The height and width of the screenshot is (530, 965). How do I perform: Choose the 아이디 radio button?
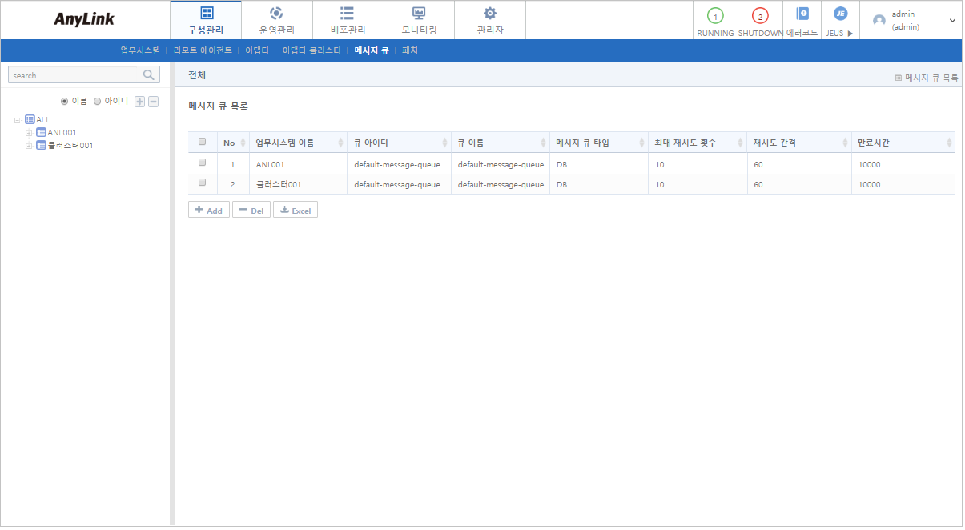tap(97, 100)
